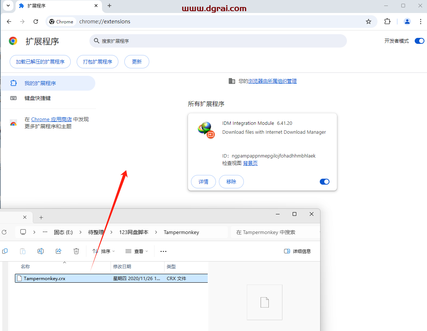Screen dimensions: 427x331
Task: Click the Chrome reload page icon
Action: (x=36, y=22)
